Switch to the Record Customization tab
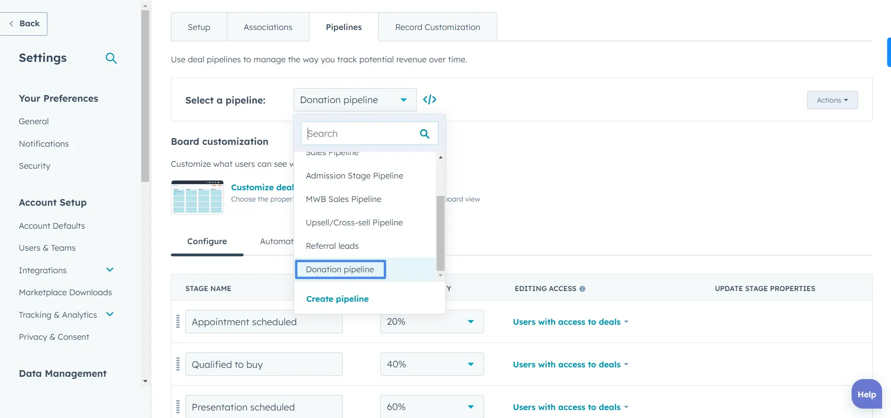 tap(437, 27)
